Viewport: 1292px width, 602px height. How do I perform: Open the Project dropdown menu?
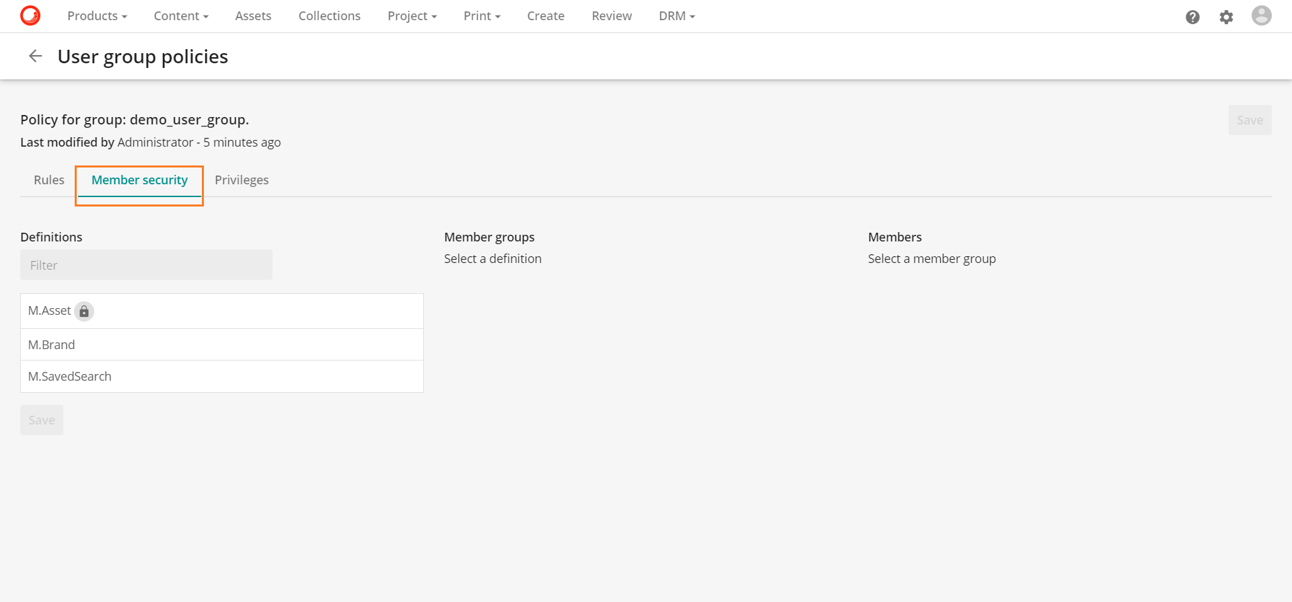tap(412, 16)
